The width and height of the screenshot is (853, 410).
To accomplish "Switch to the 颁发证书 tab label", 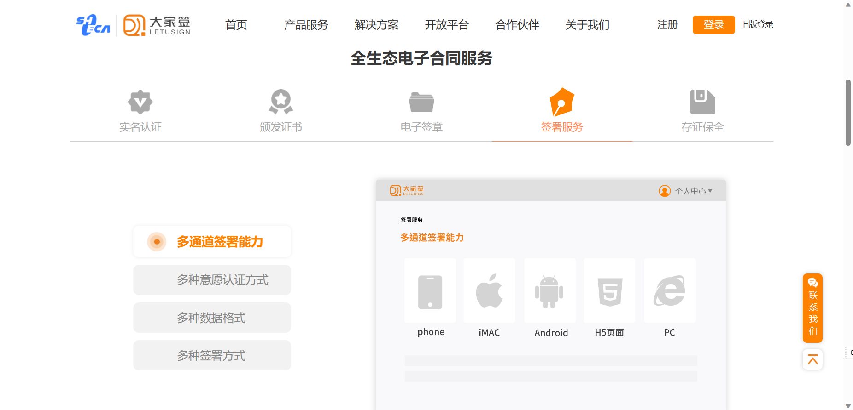I will [x=281, y=127].
